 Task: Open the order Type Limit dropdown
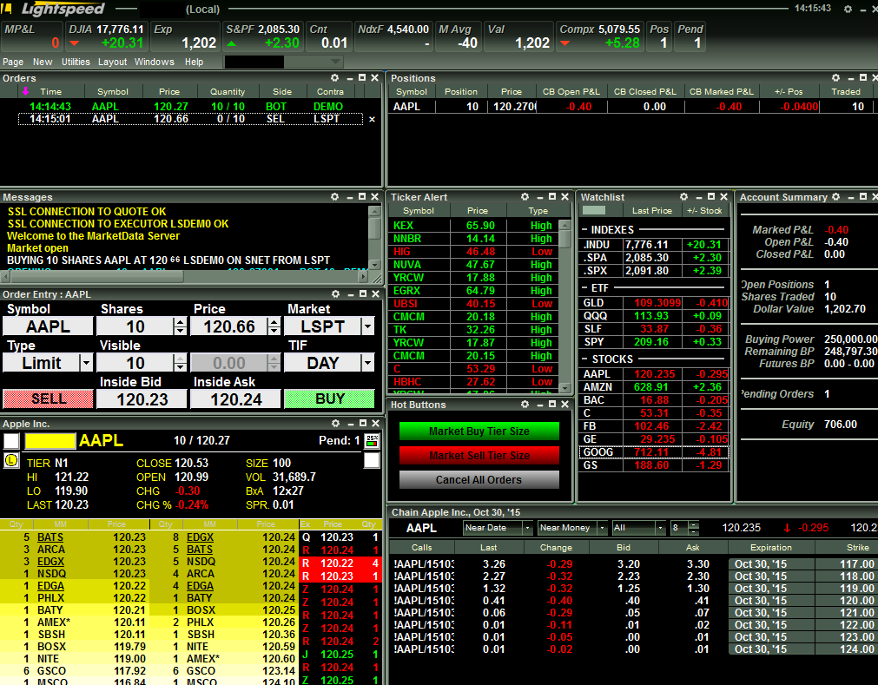coord(86,363)
